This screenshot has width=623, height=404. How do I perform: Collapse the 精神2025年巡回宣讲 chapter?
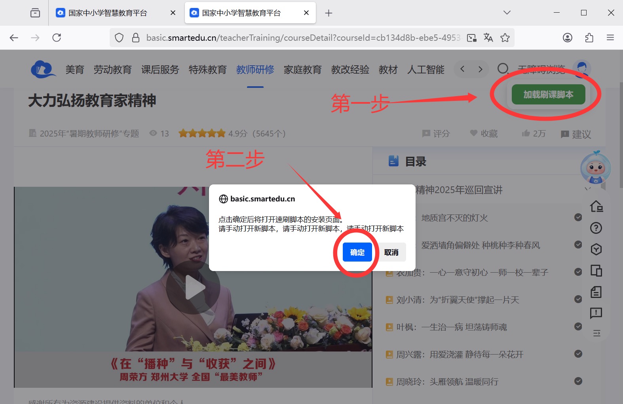tap(587, 190)
